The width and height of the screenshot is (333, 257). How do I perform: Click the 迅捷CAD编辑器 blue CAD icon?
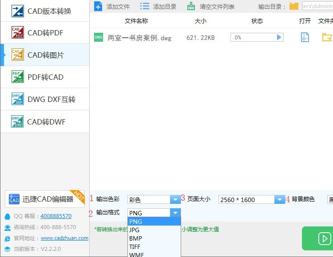click(14, 199)
